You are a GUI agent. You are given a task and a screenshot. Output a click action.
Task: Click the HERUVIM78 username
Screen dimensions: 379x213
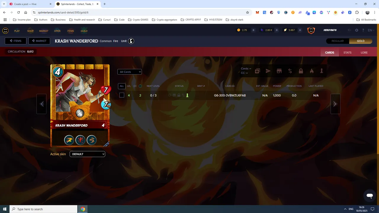tap(330, 30)
